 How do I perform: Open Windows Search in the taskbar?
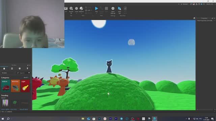pyautogui.click(x=8, y=119)
